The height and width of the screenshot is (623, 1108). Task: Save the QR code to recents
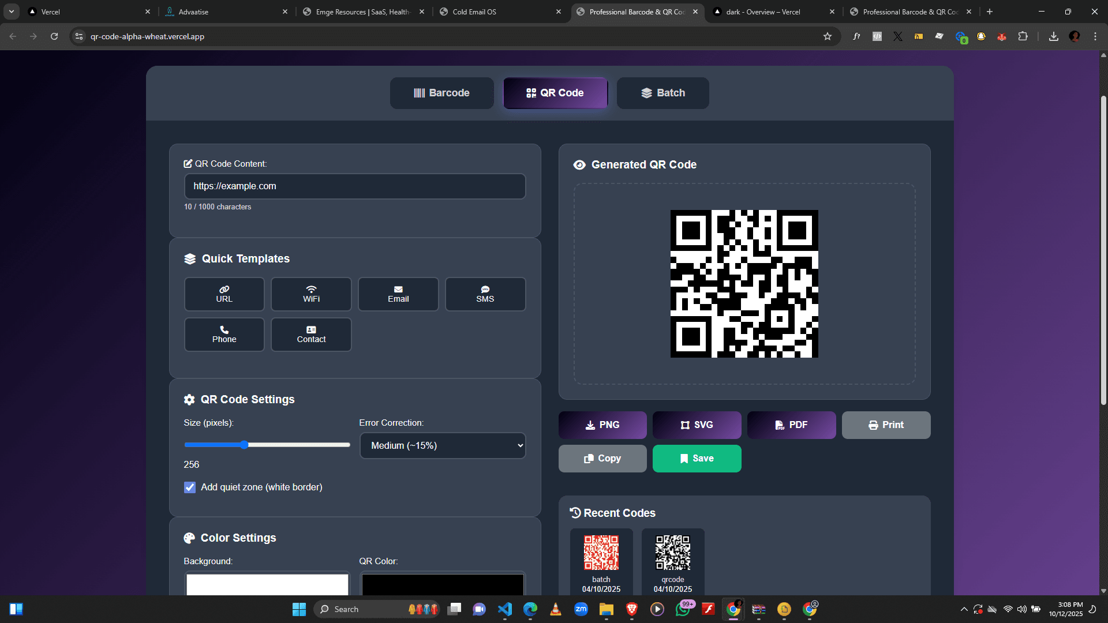coord(697,459)
